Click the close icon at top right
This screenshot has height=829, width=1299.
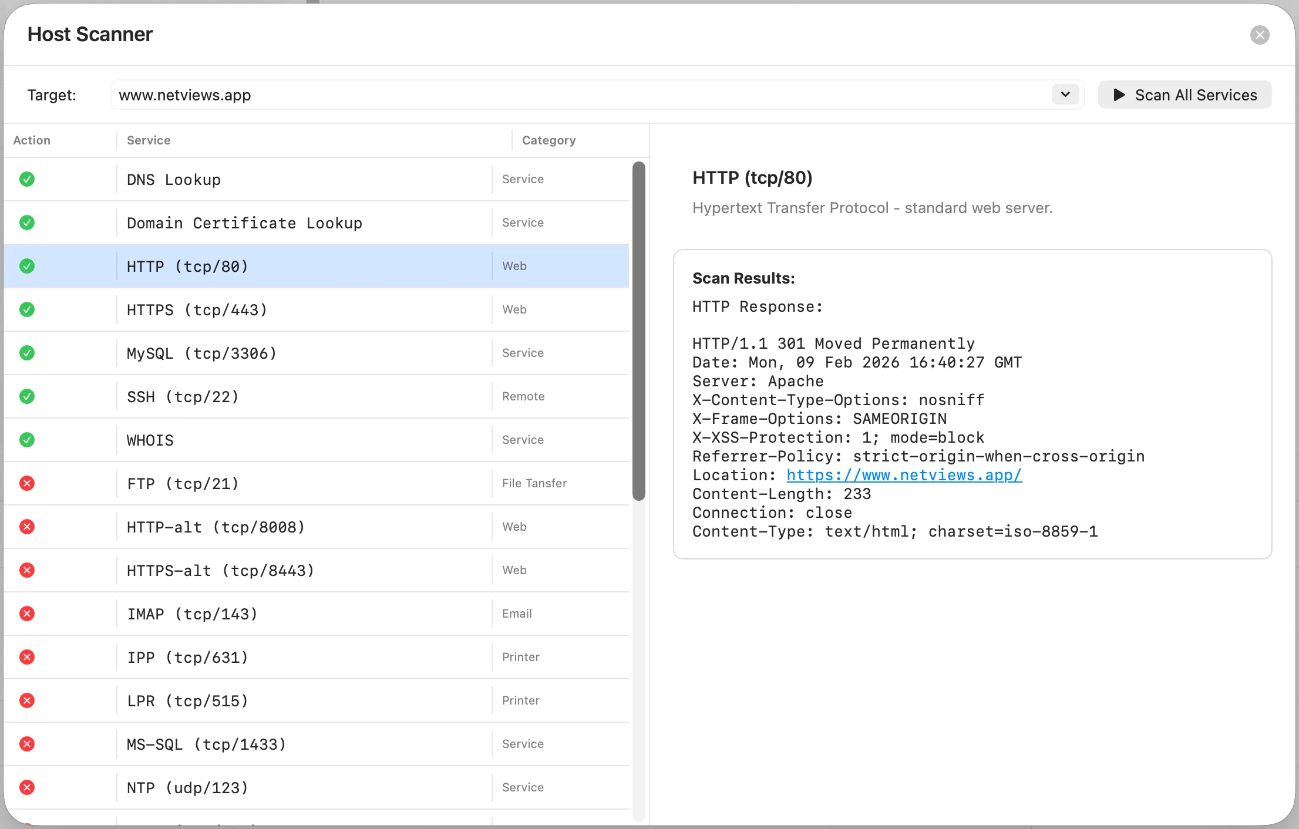(x=1259, y=35)
